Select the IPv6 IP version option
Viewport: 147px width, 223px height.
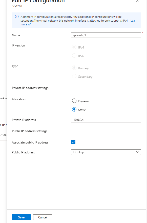[74, 56]
